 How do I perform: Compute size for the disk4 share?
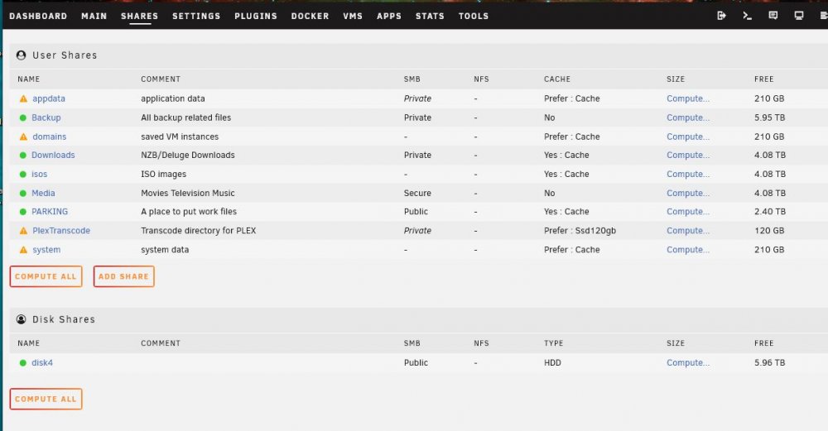coord(688,363)
